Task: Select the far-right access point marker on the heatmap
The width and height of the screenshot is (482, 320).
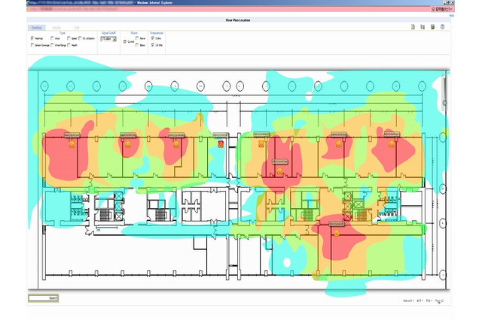Action: (392, 143)
